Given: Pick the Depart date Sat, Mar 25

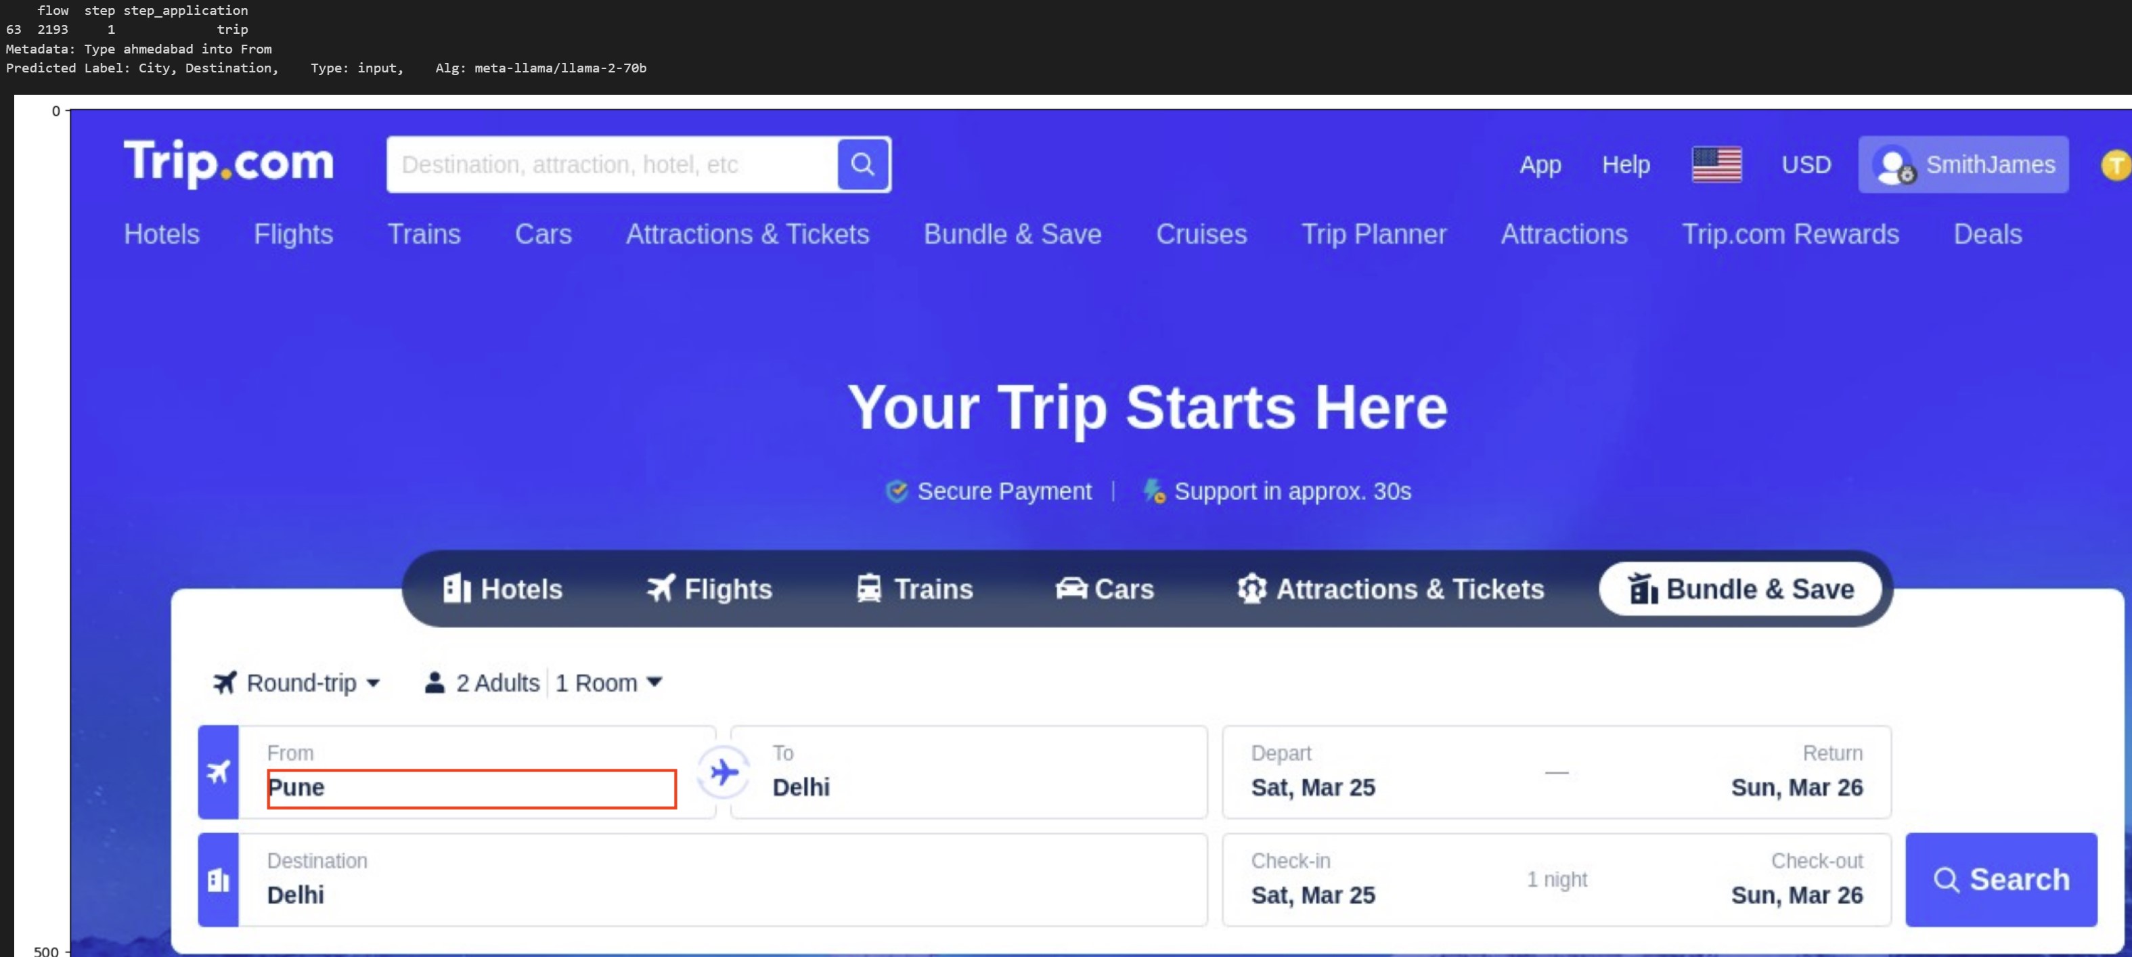Looking at the screenshot, I should coord(1312,787).
